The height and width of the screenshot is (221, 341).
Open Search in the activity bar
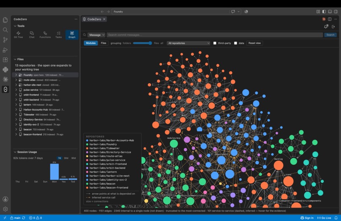(5, 30)
